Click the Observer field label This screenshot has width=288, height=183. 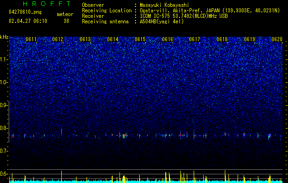pos(93,5)
